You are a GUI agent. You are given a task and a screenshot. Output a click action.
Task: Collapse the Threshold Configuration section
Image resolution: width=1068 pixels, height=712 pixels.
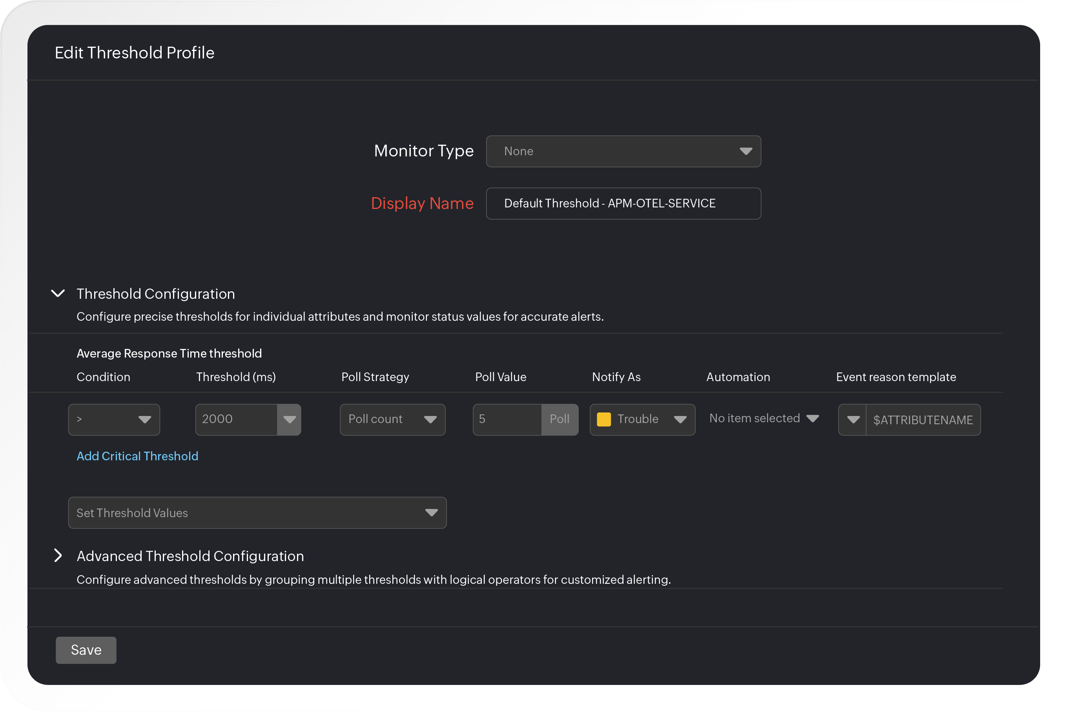58,293
